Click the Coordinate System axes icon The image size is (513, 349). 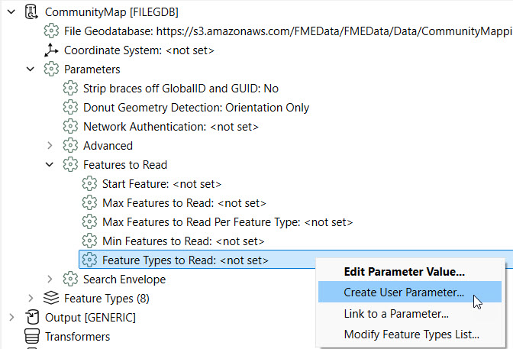[x=51, y=50]
